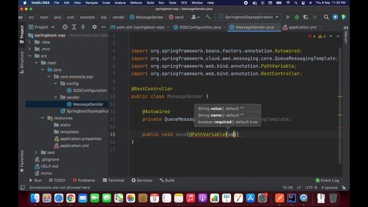
Task: Open Finder from the Dock
Action: [34, 198]
